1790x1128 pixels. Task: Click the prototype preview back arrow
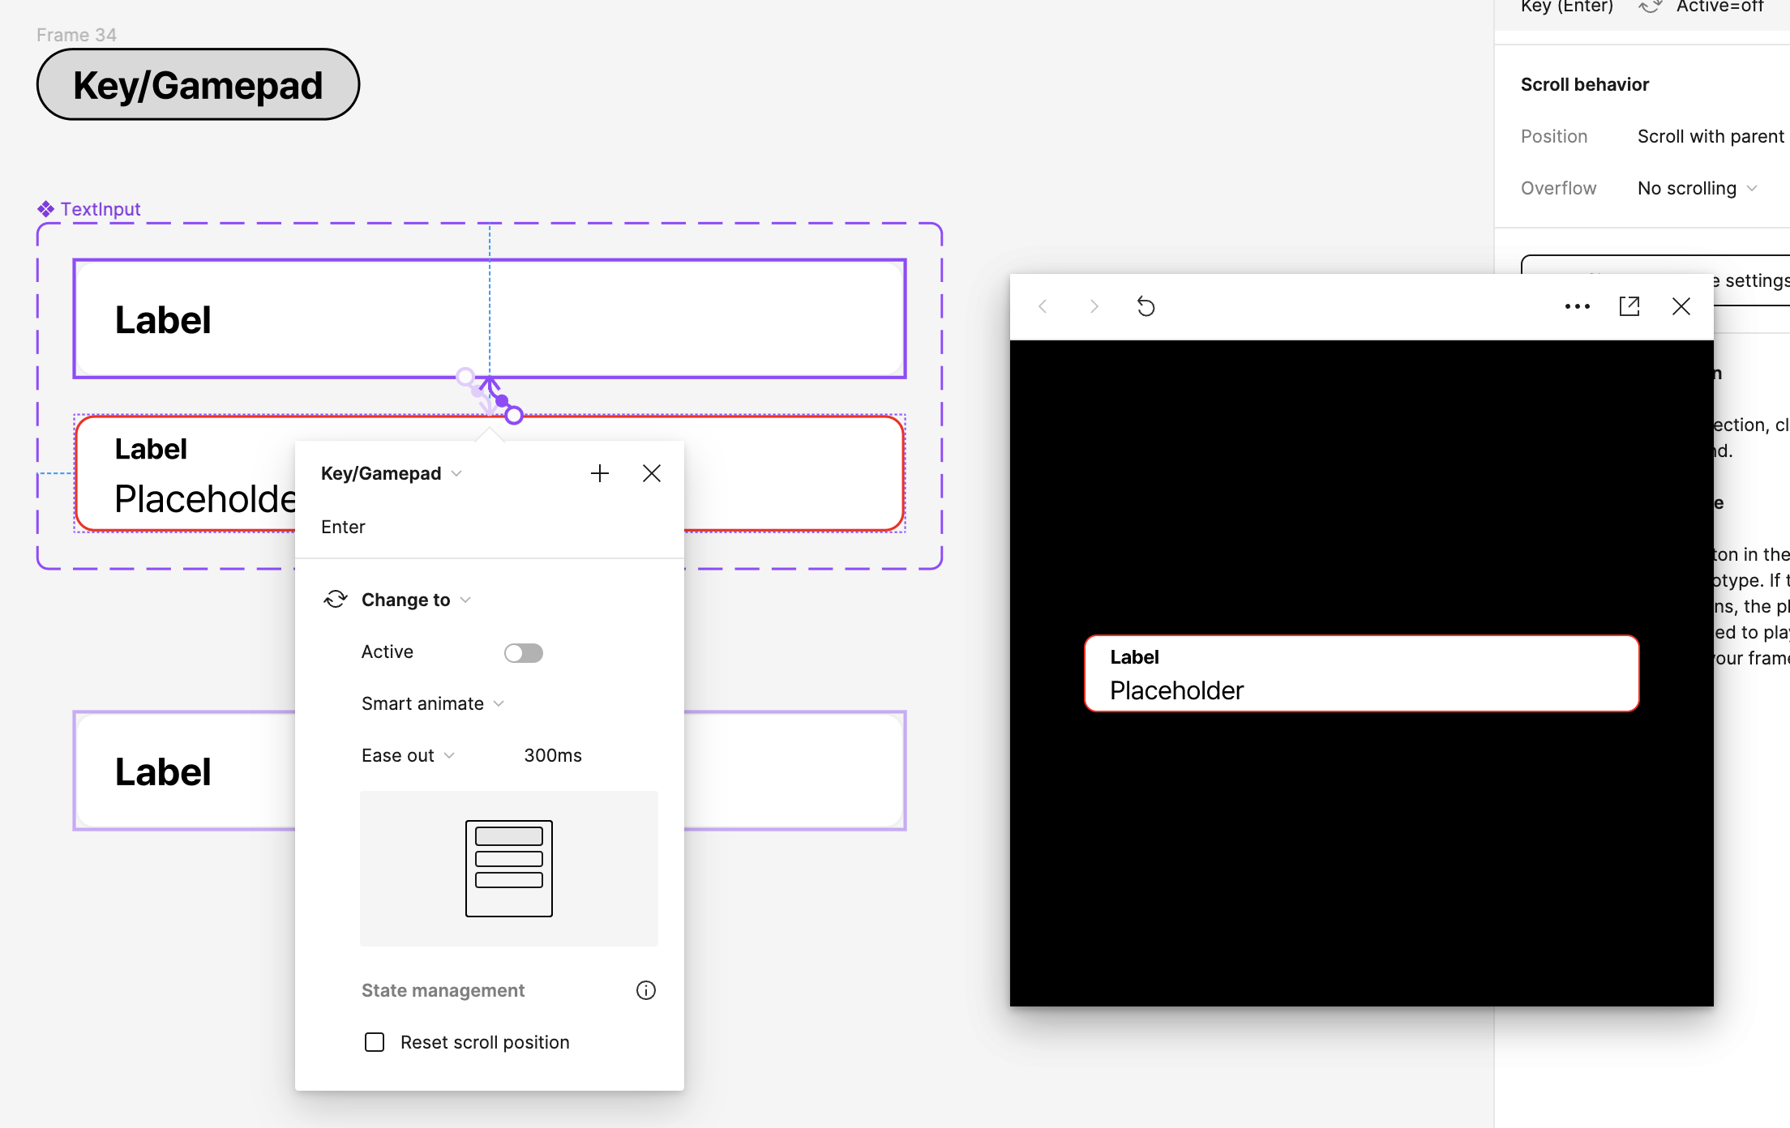[1043, 306]
